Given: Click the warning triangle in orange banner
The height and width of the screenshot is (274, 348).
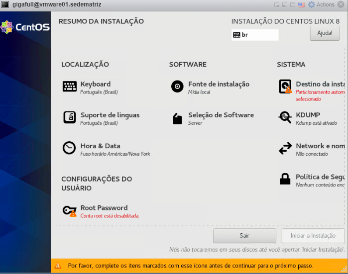Looking at the screenshot, I should tap(58, 266).
